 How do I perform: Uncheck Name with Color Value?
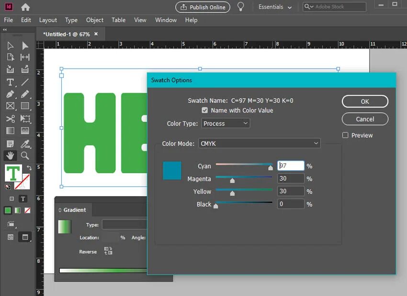point(204,110)
